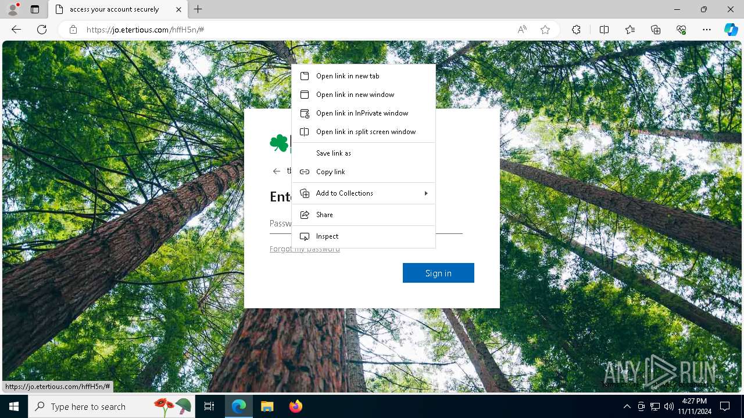Screen dimensions: 744x418
Task: Open the Extensions puzzle icon
Action: (576, 30)
